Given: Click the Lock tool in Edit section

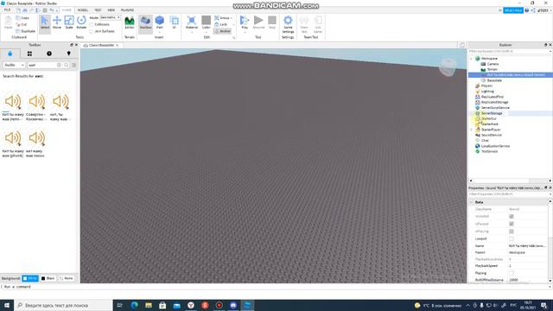Looking at the screenshot, I should tap(221, 24).
